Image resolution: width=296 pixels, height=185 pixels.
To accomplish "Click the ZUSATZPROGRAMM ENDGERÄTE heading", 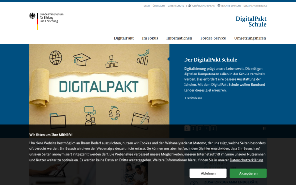I will [231, 182].
